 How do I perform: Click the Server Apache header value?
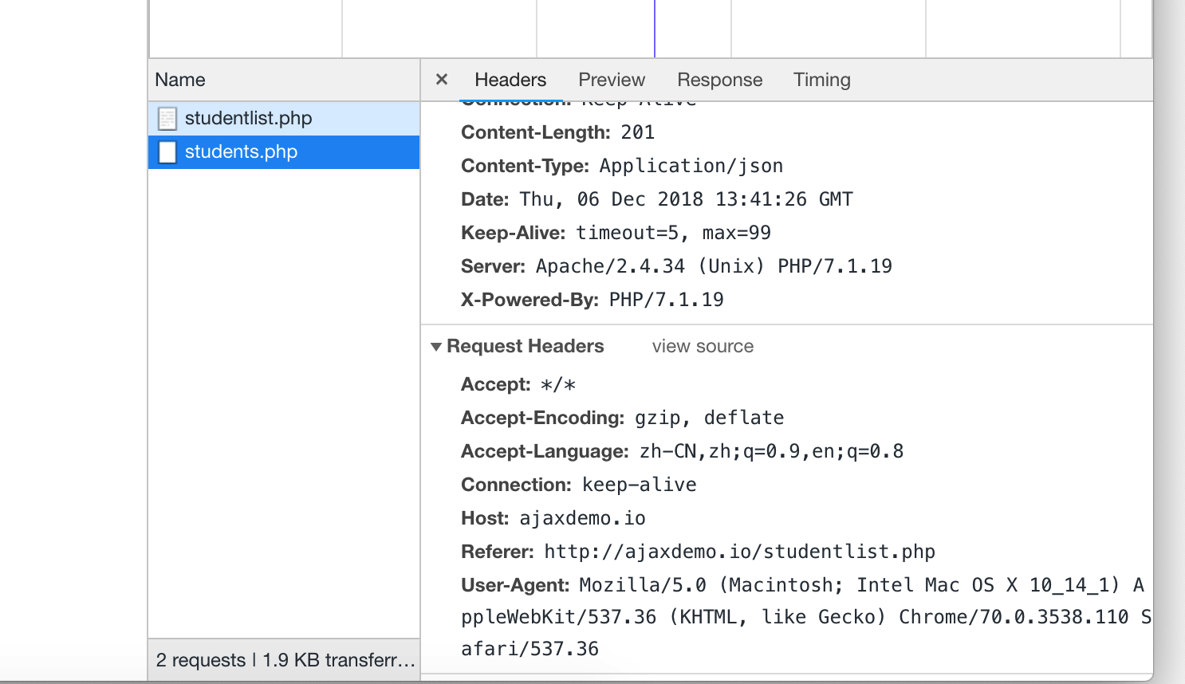coord(714,266)
